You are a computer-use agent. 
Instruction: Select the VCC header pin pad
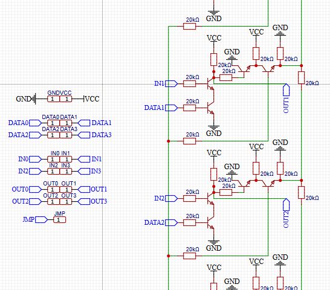(66, 99)
